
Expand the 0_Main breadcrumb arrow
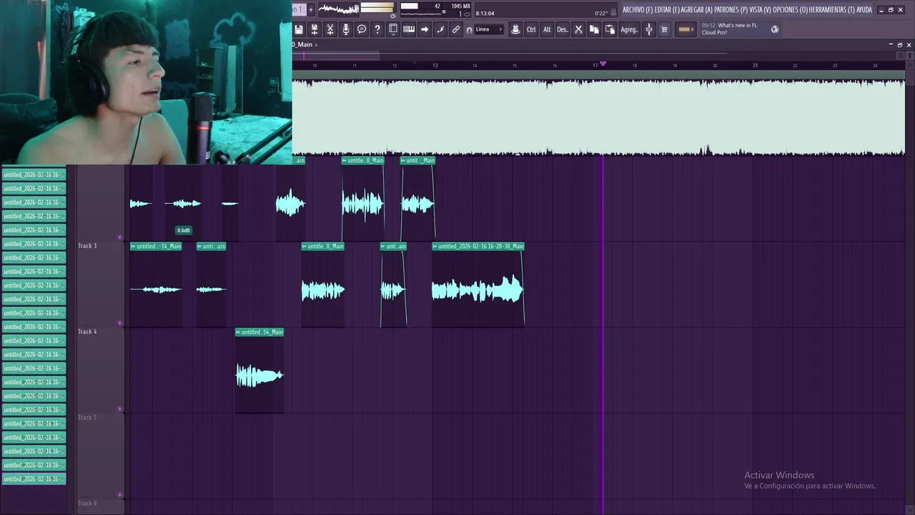(316, 44)
